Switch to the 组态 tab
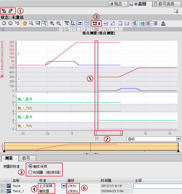 point(118,4)
